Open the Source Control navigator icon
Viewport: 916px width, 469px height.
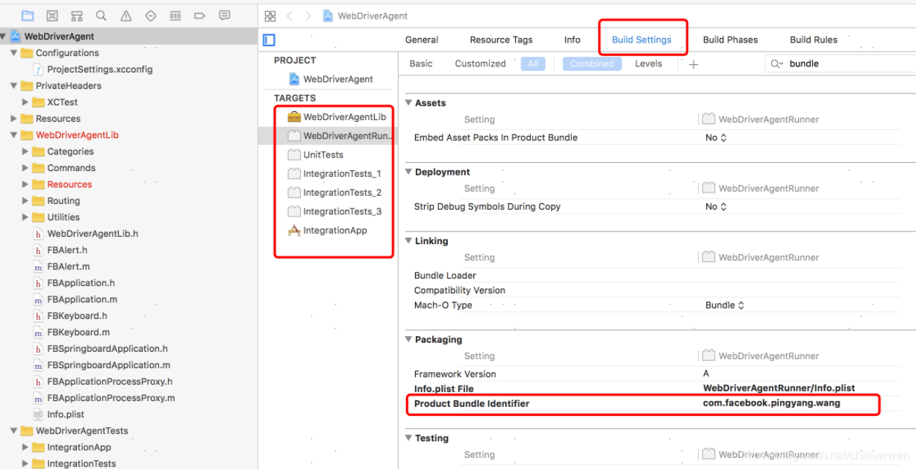click(x=52, y=16)
